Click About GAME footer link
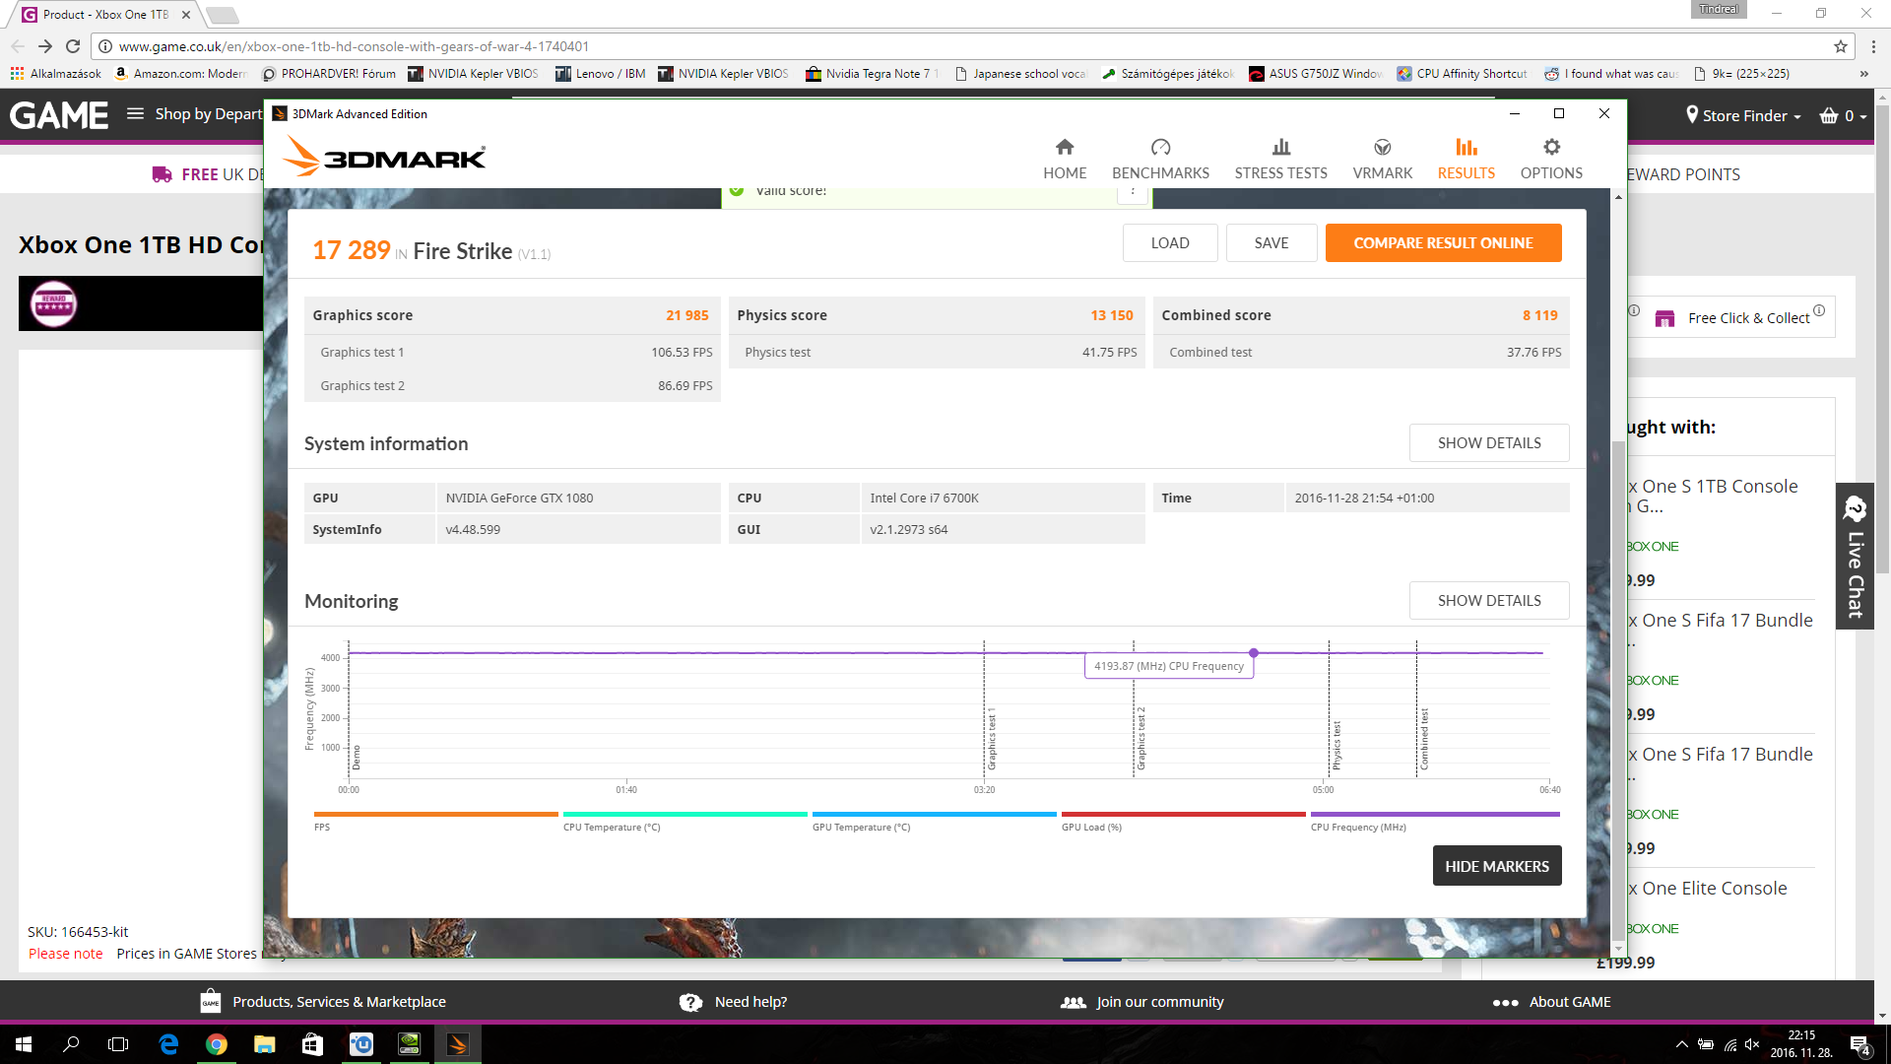 coord(1552,1002)
